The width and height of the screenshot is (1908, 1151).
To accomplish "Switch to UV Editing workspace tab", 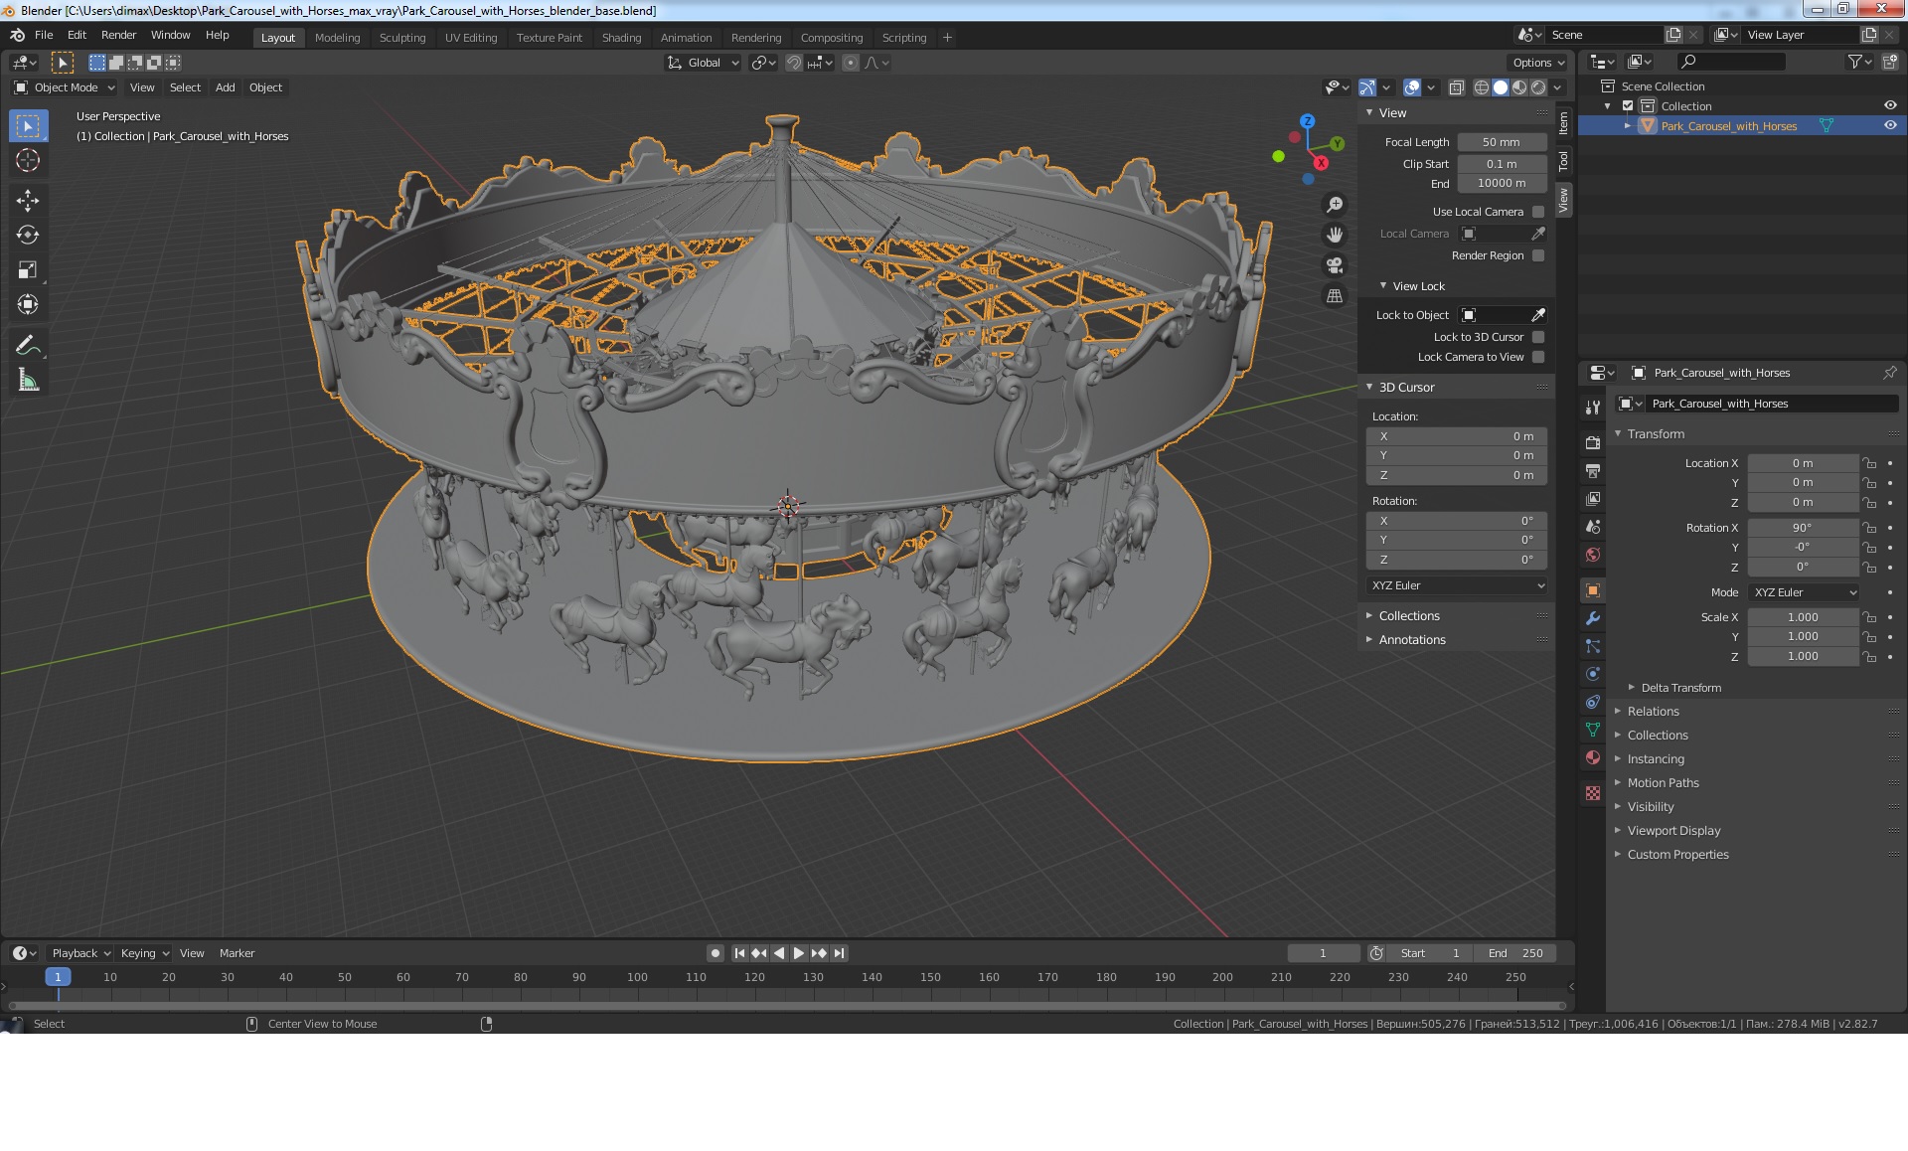I will 471,38.
